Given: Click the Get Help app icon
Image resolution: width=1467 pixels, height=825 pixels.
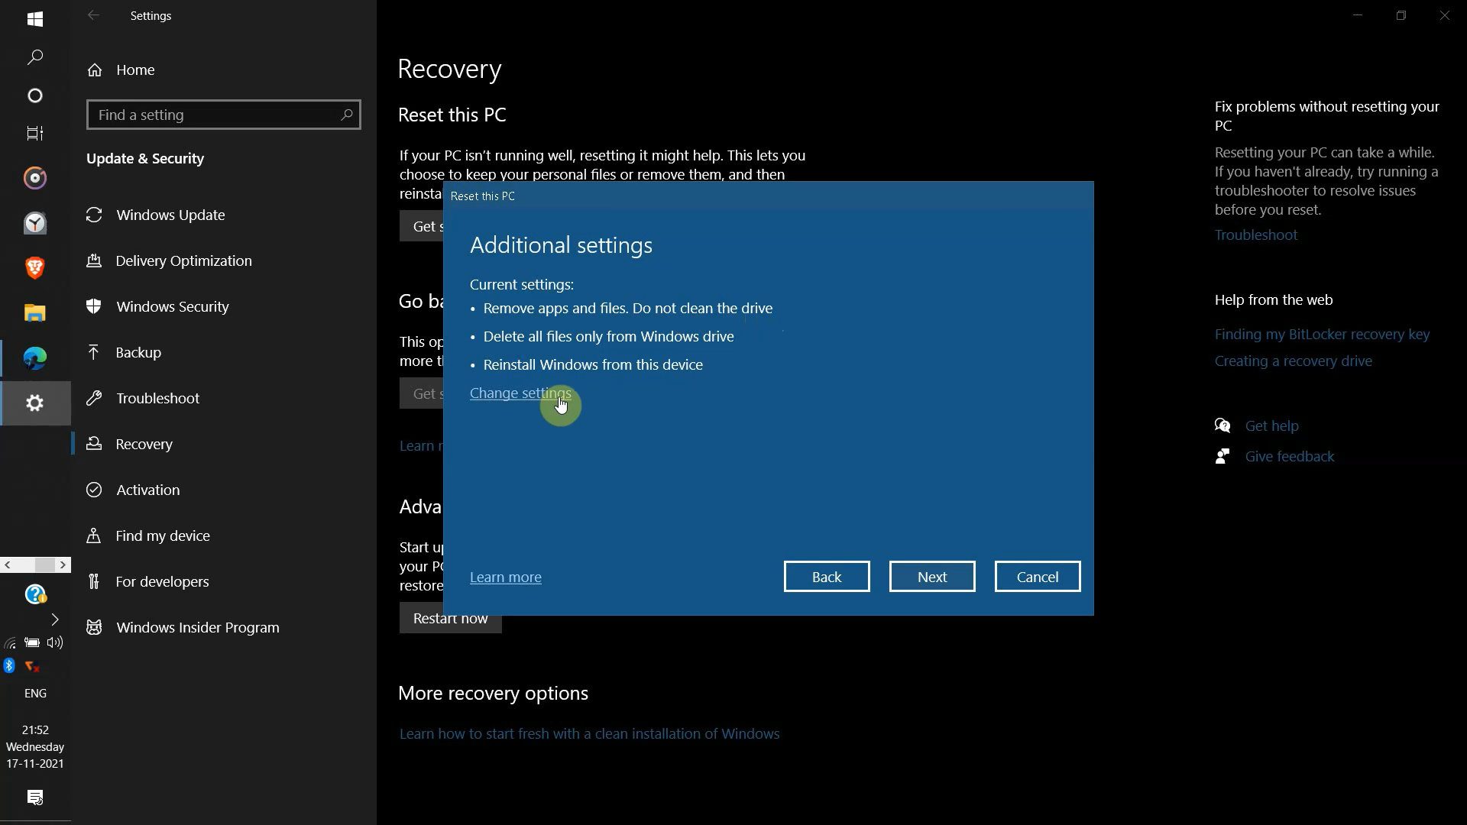Looking at the screenshot, I should coord(35,594).
